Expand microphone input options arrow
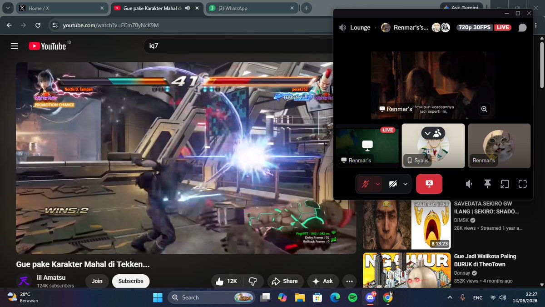545x307 pixels. tap(378, 184)
